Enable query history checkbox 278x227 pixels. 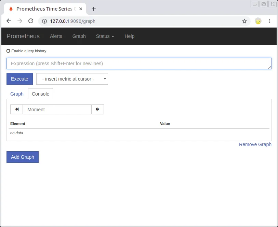8,51
